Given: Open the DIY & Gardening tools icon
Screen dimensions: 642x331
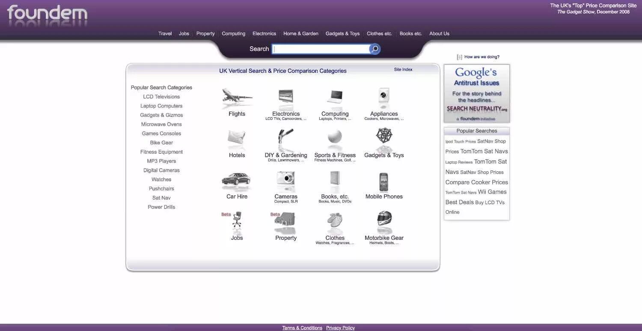Looking at the screenshot, I should 285,138.
